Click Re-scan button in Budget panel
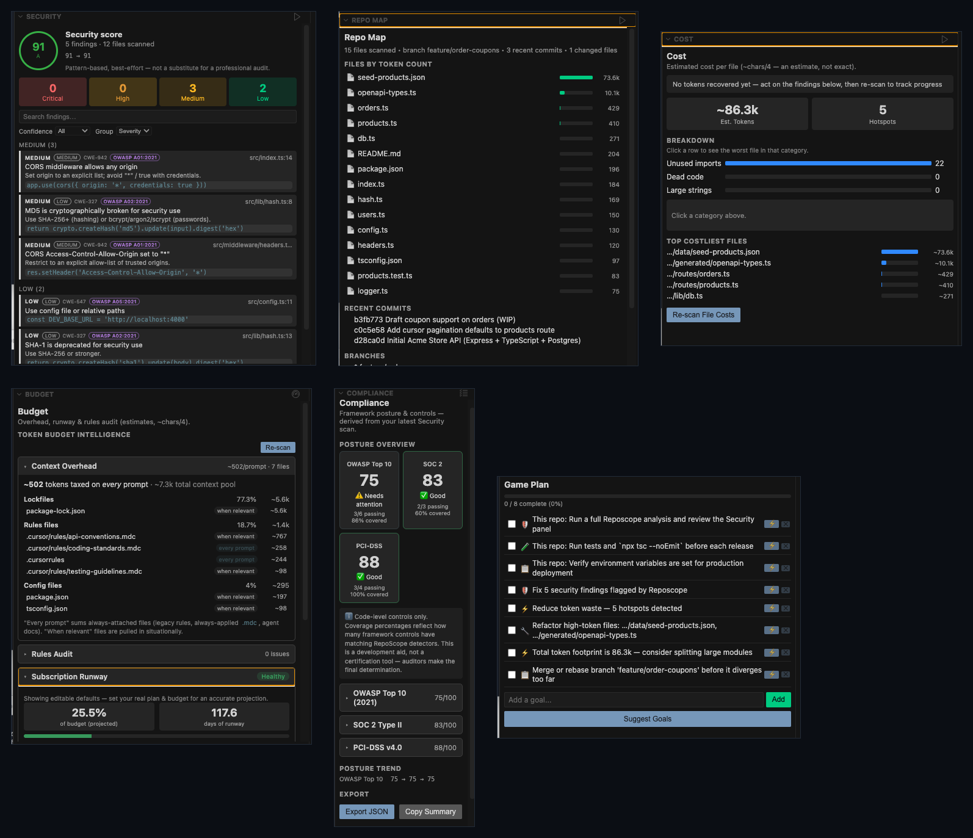The image size is (973, 838). [278, 447]
